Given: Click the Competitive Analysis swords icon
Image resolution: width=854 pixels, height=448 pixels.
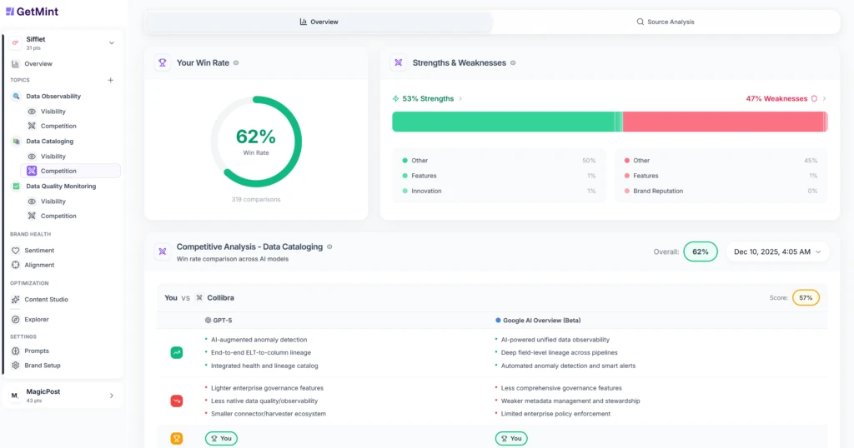Looking at the screenshot, I should tap(163, 251).
